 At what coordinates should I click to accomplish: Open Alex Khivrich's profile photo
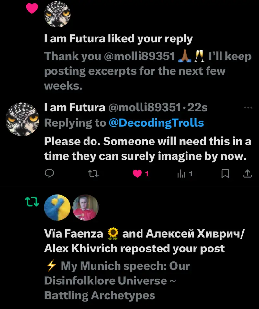pos(85,208)
